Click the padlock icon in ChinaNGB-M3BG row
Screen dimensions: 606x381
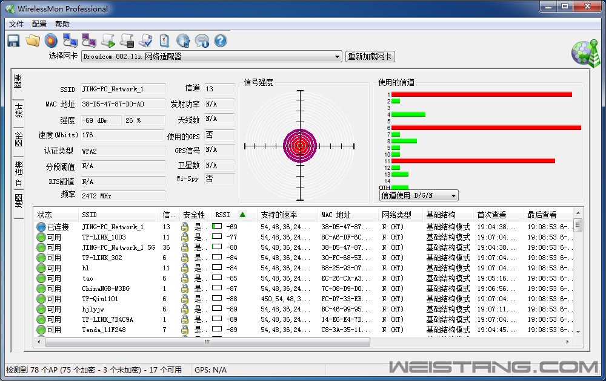(x=185, y=288)
